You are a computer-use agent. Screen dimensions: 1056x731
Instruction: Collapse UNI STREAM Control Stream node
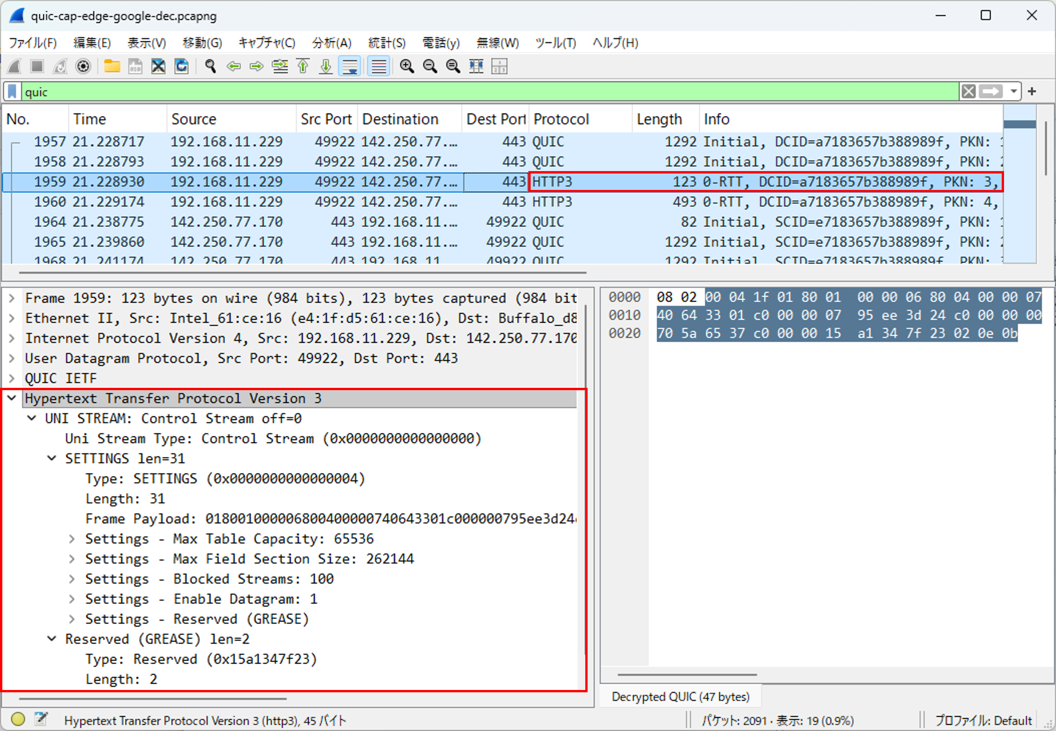click(31, 419)
